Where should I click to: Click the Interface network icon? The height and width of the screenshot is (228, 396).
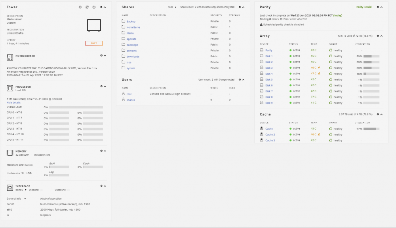(10, 188)
